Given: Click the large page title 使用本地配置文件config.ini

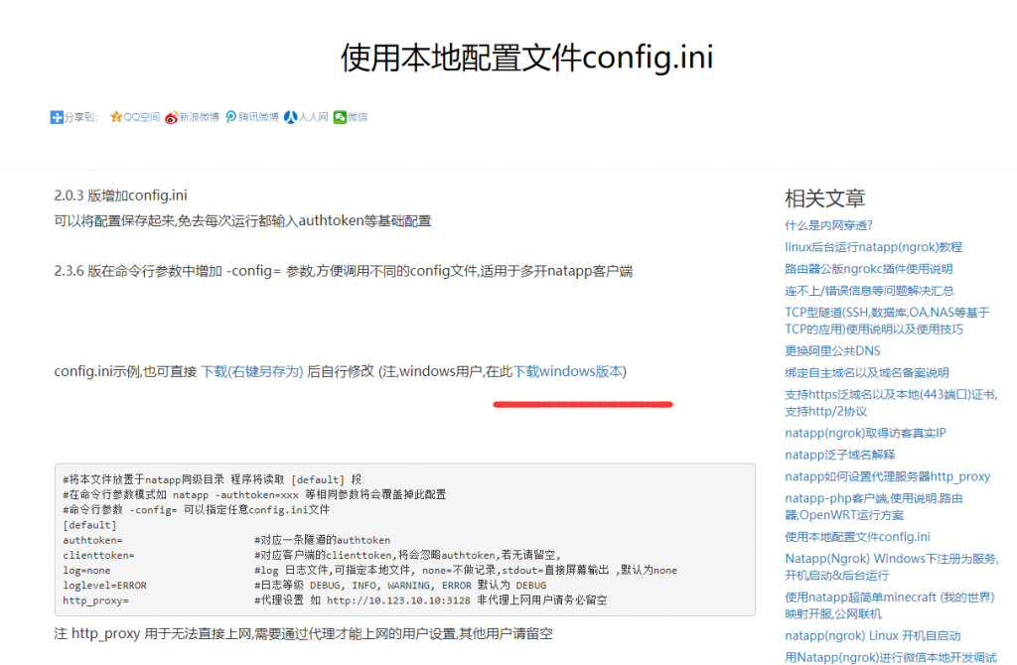Looking at the screenshot, I should 526,57.
